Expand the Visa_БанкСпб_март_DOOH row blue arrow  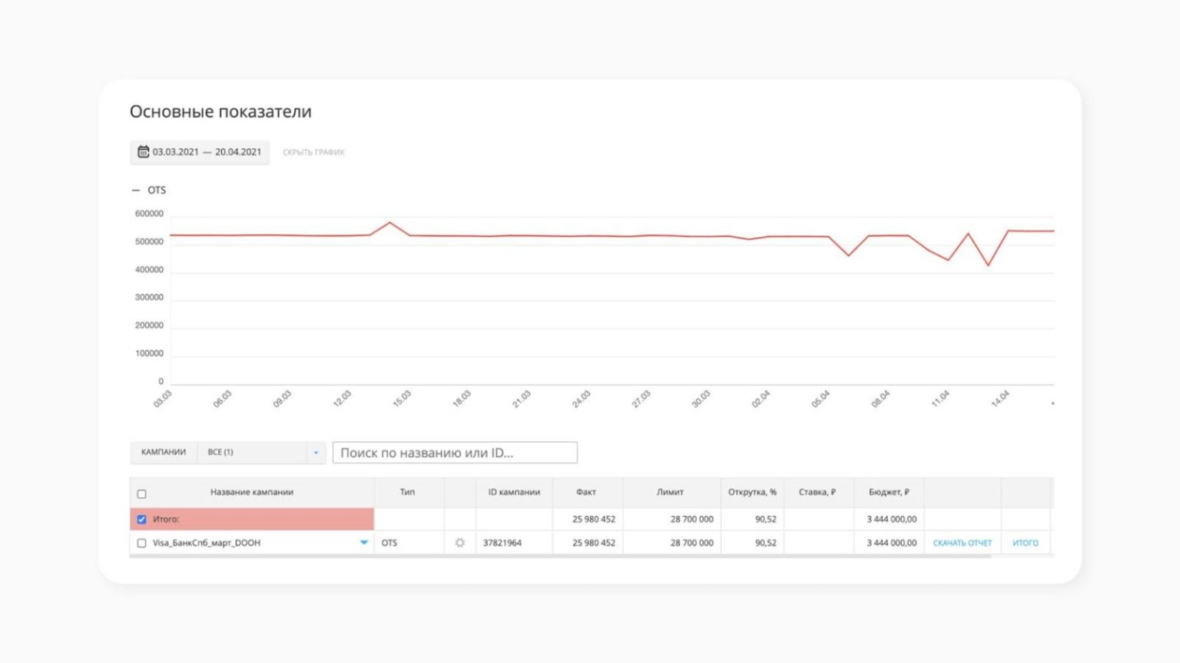[363, 543]
